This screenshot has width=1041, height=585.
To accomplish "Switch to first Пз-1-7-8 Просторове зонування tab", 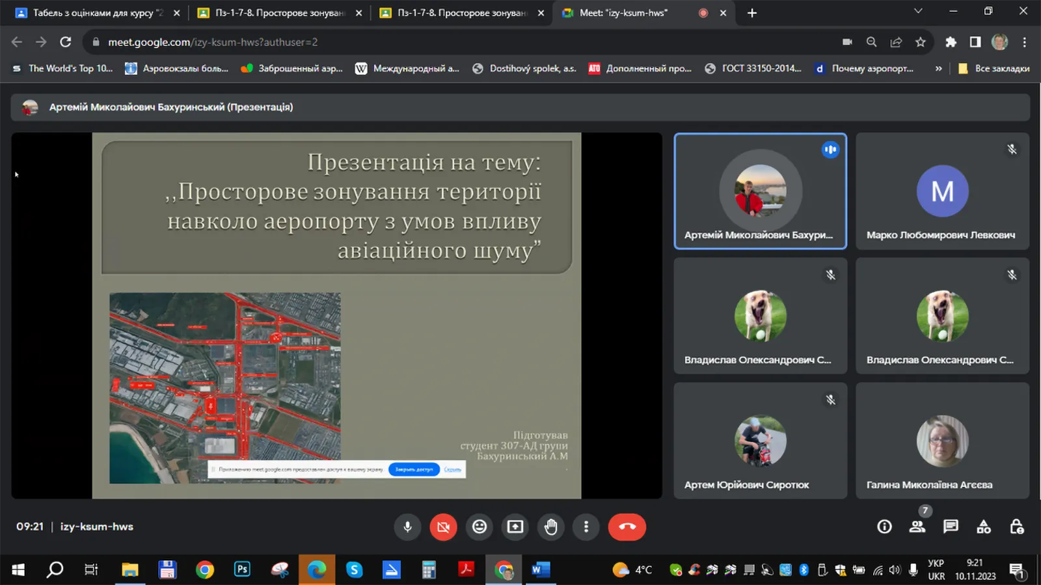I will click(x=280, y=13).
